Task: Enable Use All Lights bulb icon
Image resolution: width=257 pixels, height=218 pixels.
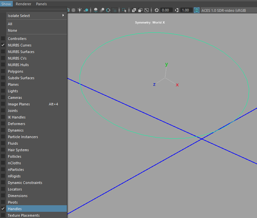Action: (80, 10)
